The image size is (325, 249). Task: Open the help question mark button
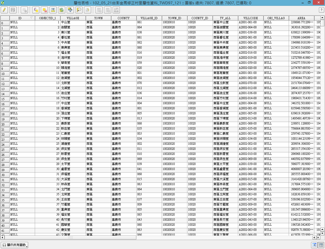coord(321,10)
